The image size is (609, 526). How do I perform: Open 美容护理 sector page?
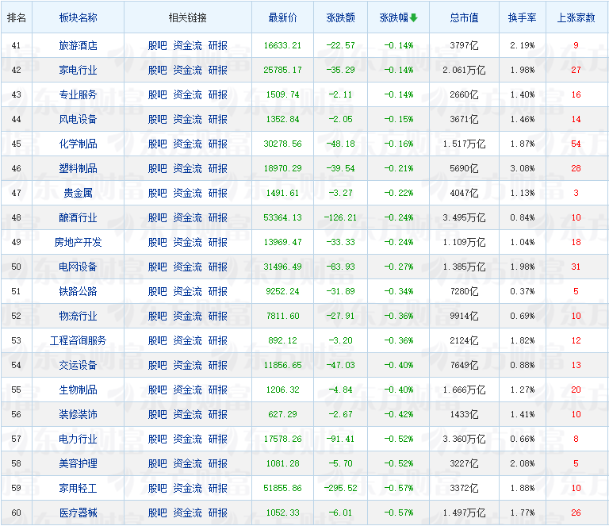[x=79, y=463]
